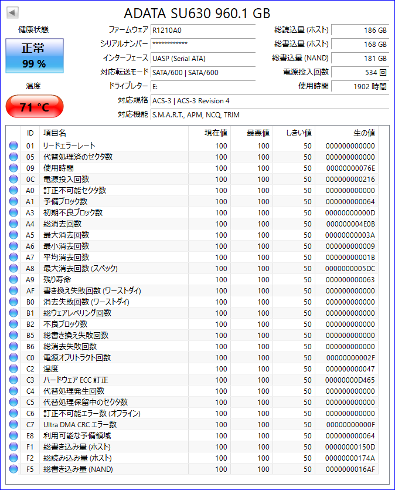Click status circle for ID C2 温度 row

coord(13,369)
